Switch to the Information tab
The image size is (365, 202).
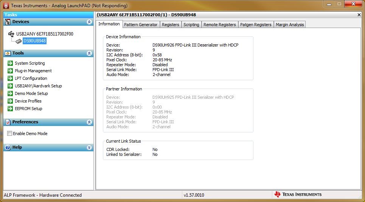(x=109, y=24)
